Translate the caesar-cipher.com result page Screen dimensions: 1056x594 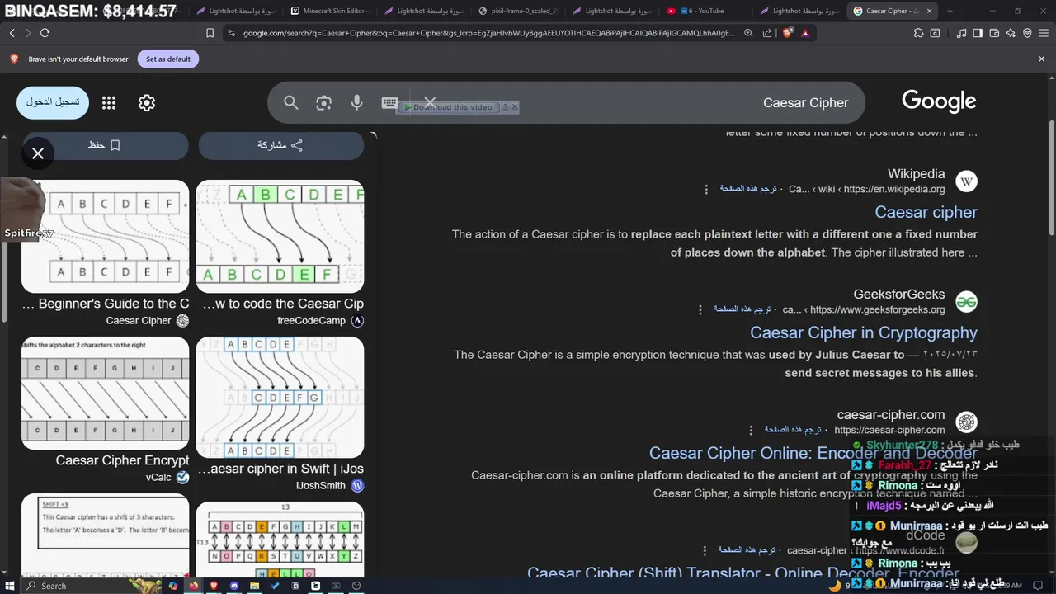tap(792, 430)
